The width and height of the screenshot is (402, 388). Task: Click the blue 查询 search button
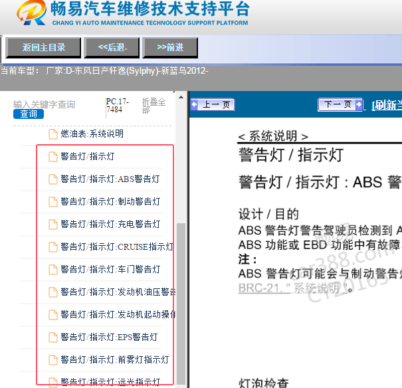pos(29,114)
